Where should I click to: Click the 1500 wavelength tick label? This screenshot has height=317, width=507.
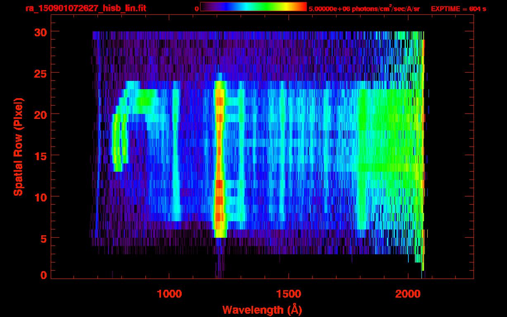(289, 293)
